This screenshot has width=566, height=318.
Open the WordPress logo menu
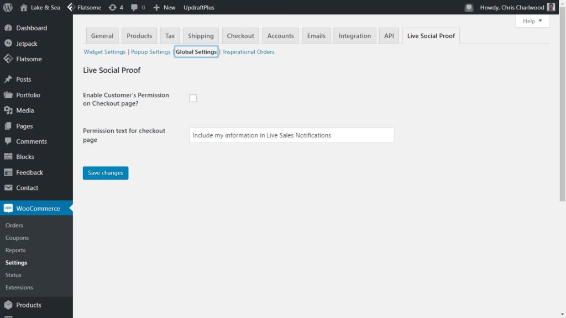point(8,7)
